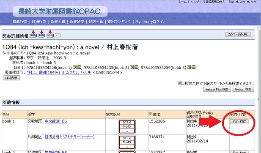The width and height of the screenshot is (261, 153).
Task: Open call number label for book ID 1532286
Action: coord(127,126)
